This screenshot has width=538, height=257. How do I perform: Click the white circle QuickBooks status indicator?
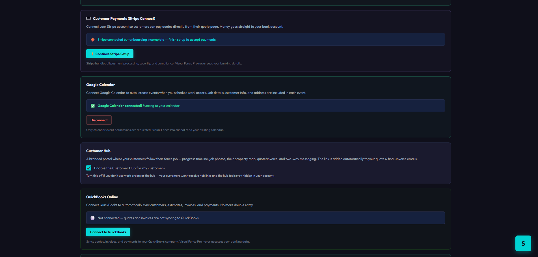92,218
